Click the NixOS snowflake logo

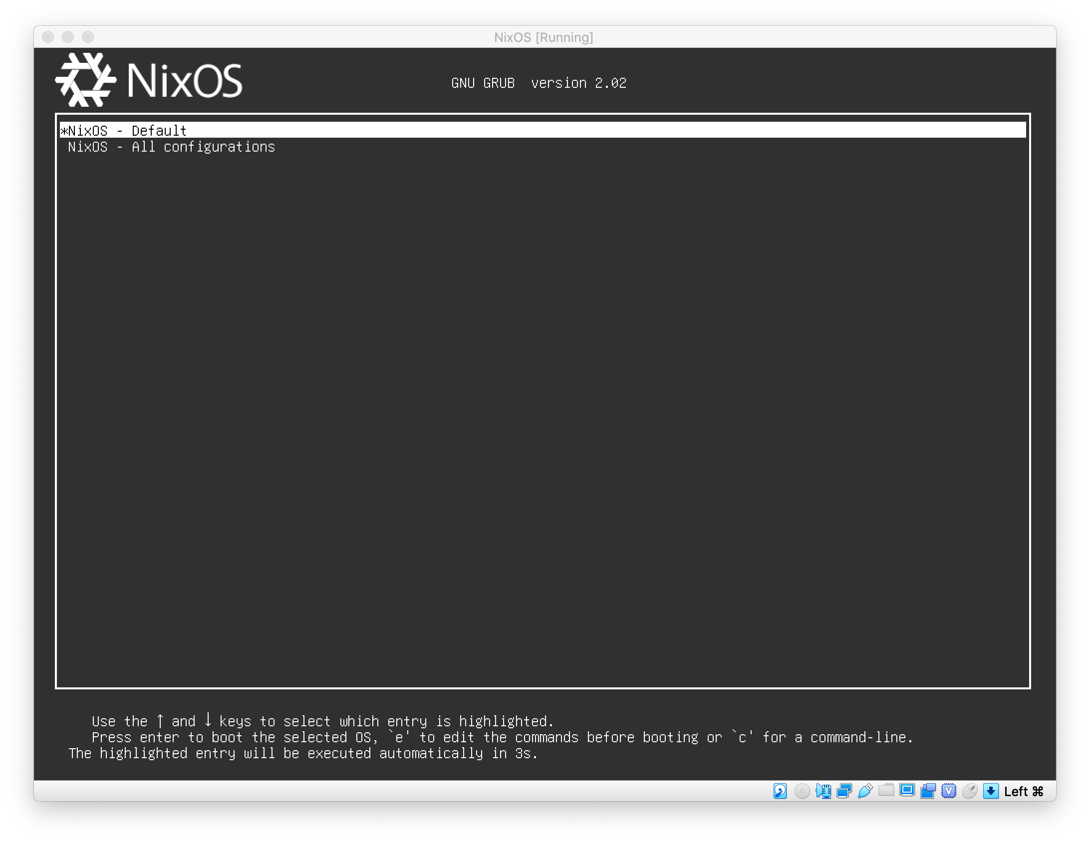tap(85, 80)
